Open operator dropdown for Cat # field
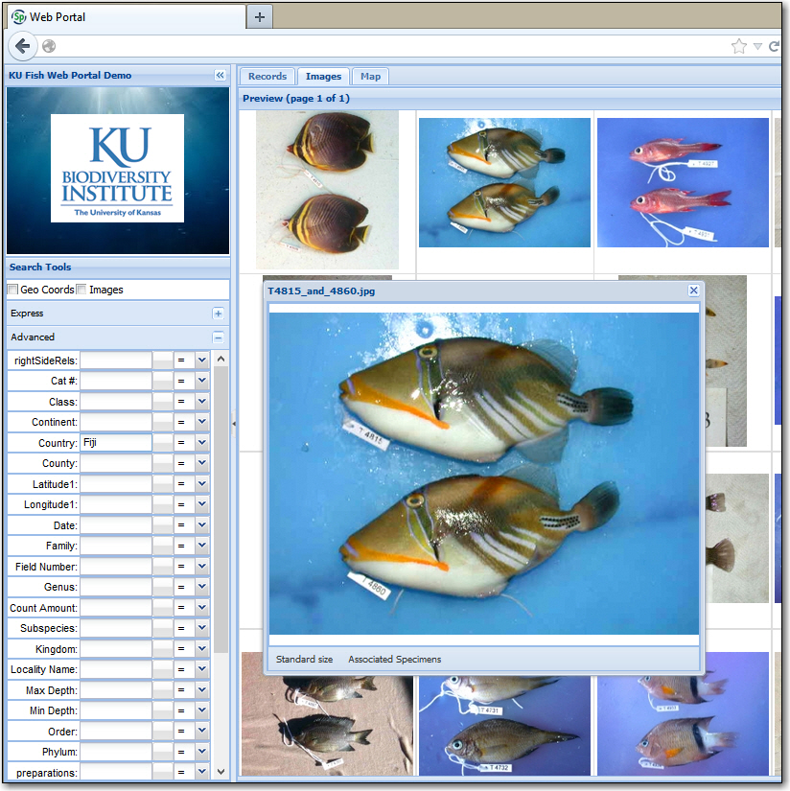790x791 pixels. [202, 381]
